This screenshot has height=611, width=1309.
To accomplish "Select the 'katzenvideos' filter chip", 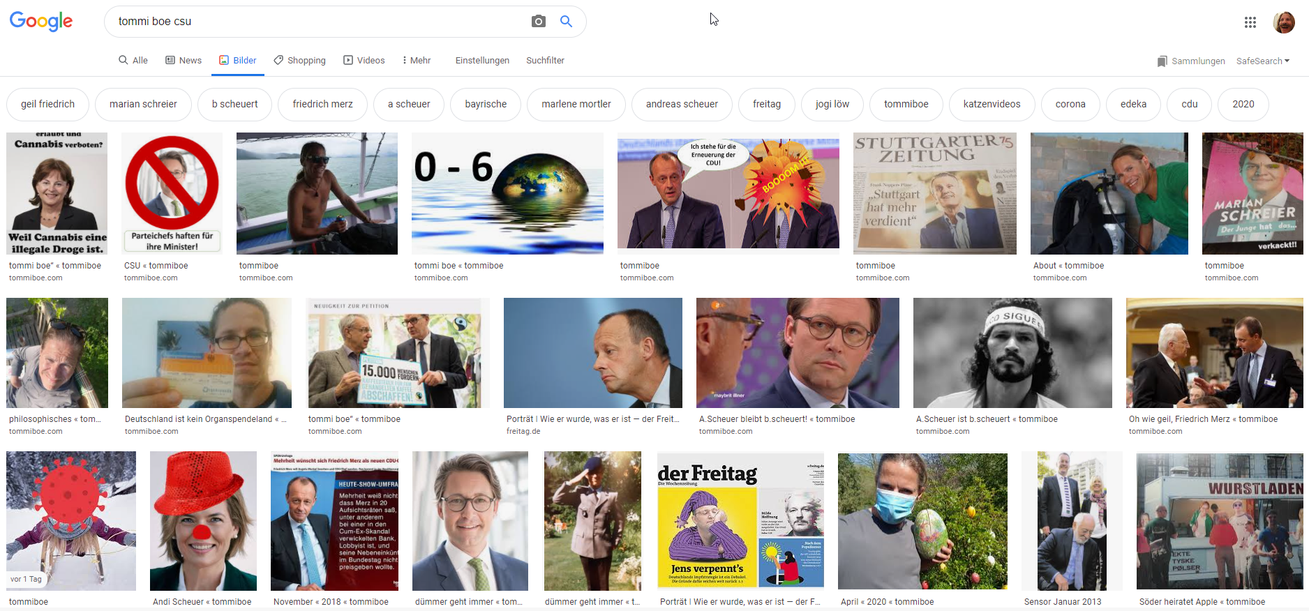I will pos(992,104).
